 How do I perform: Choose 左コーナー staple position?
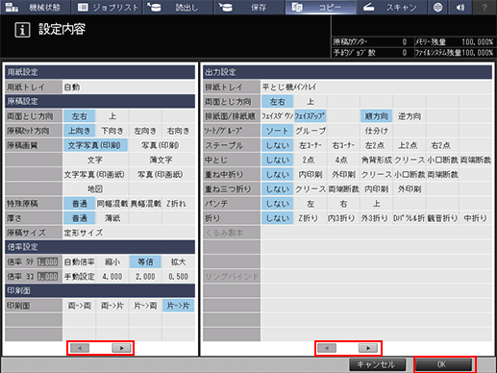click(x=311, y=145)
